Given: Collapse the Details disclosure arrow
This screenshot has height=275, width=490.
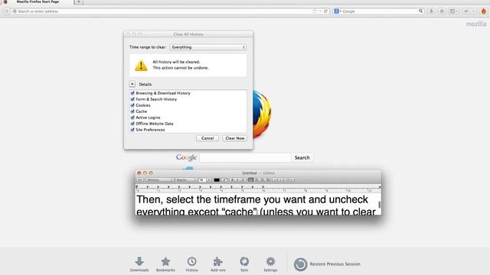Looking at the screenshot, I should tap(132, 84).
